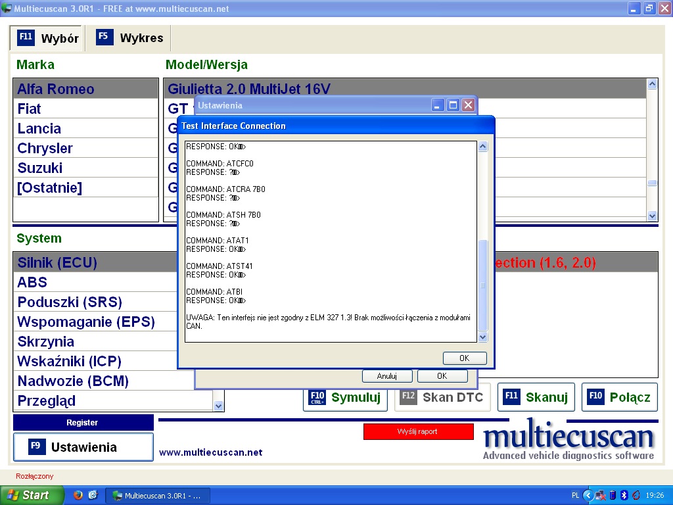Viewport: 673px width, 505px height.
Task: Maximize the Ustawienia window
Action: pos(453,105)
